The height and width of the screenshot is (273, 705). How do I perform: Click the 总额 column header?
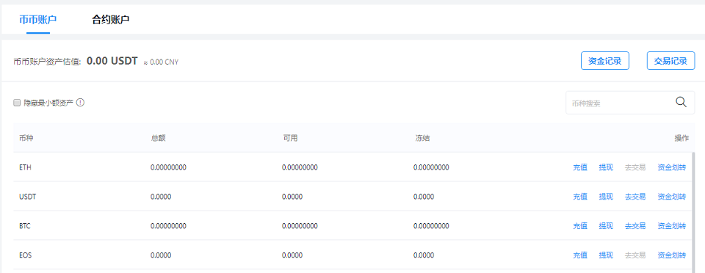(x=159, y=138)
